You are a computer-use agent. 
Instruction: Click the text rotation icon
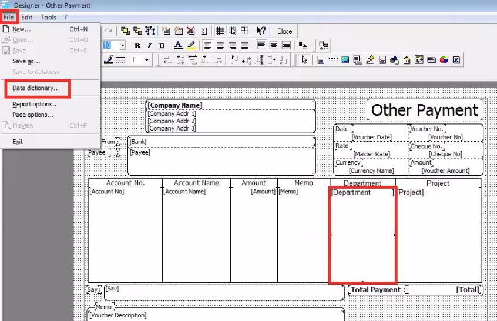303,45
